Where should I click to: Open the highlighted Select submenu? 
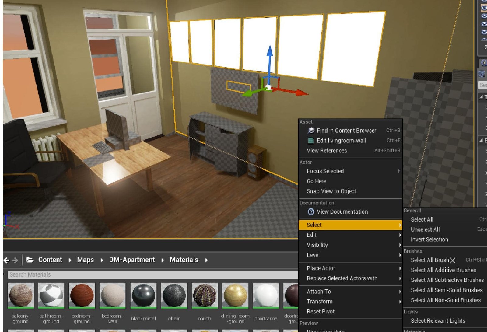[x=350, y=225]
